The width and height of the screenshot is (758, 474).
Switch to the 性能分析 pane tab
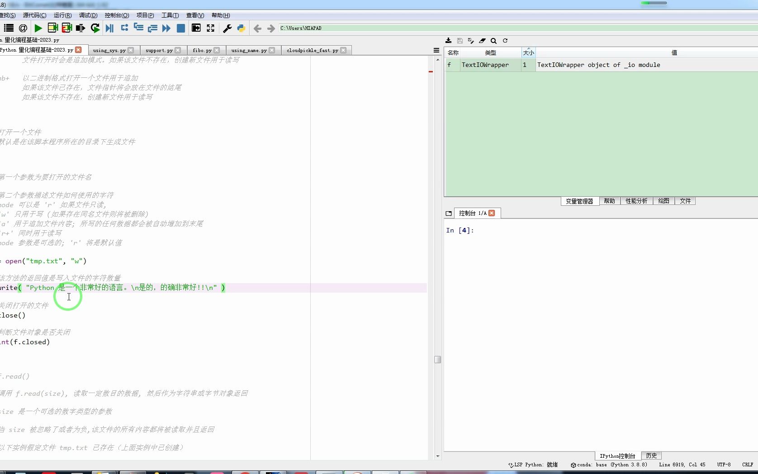636,201
